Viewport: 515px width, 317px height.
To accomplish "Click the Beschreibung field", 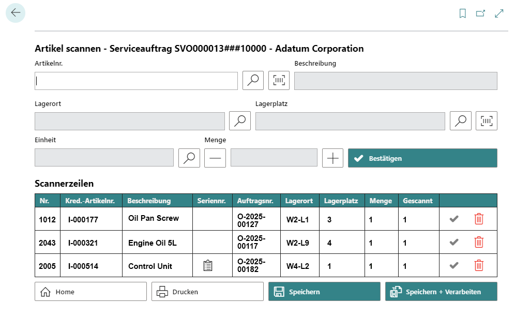I will [396, 81].
